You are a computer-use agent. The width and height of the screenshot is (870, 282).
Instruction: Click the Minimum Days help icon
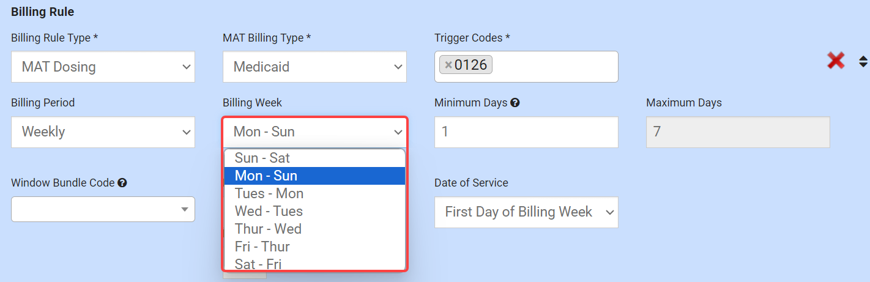coord(515,103)
